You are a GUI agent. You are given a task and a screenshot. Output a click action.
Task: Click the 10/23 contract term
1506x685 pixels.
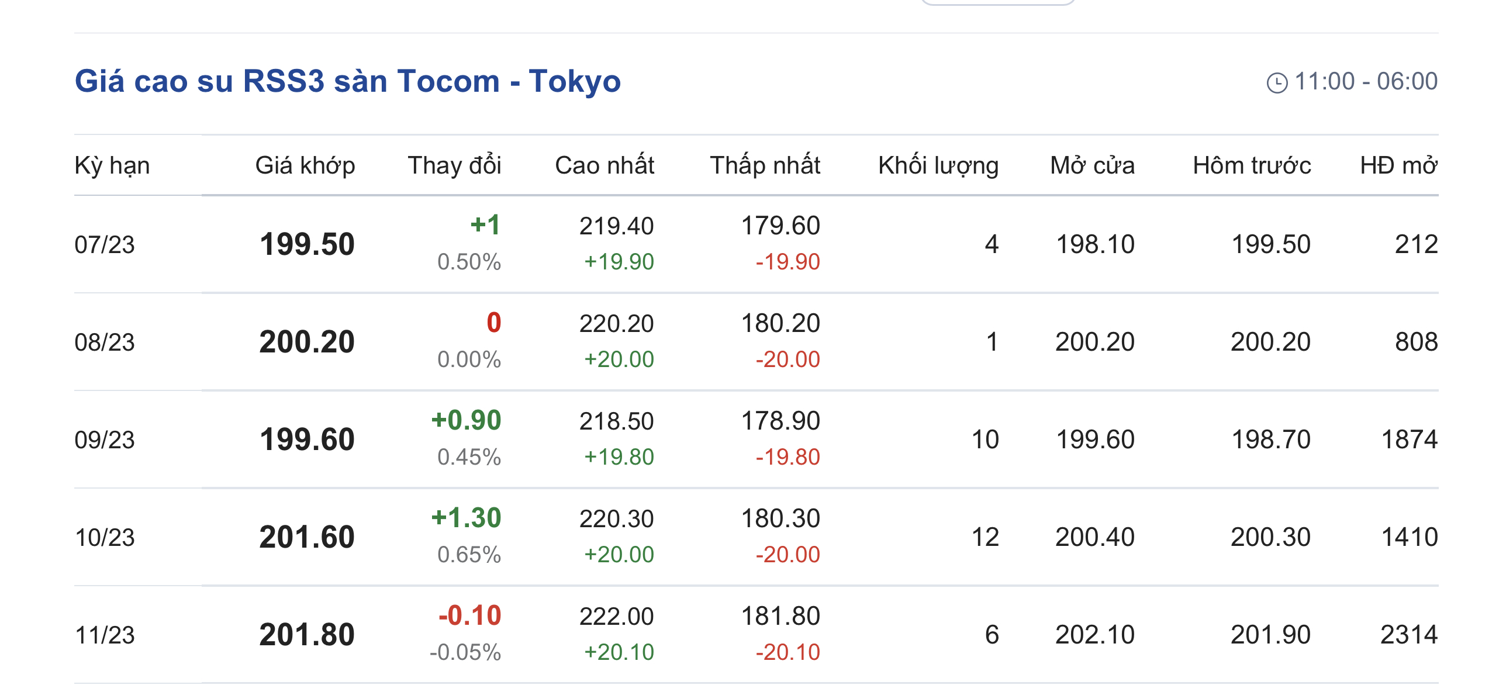[105, 537]
